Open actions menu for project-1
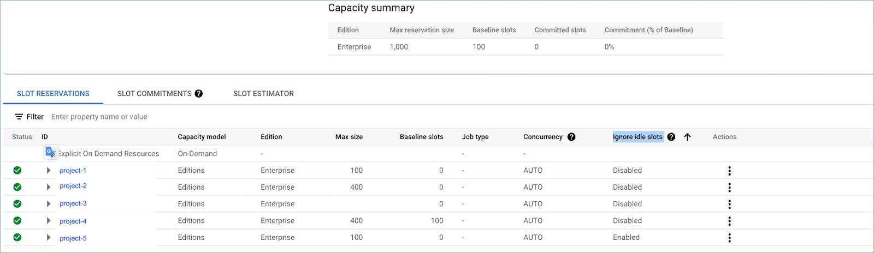 pos(729,171)
